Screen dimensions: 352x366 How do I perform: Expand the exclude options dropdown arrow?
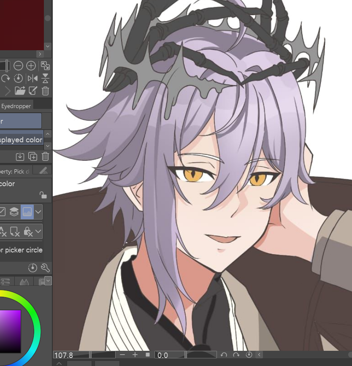point(38,232)
